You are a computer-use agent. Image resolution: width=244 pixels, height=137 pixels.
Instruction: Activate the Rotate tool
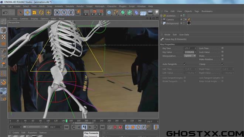point(41,13)
